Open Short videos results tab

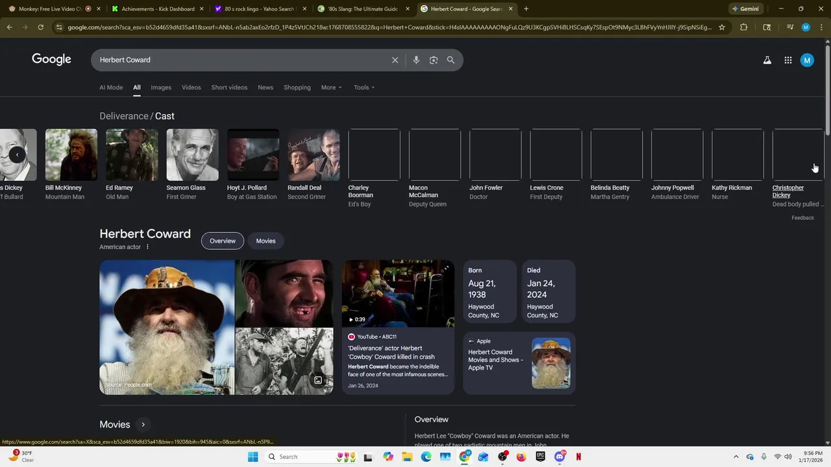point(229,88)
